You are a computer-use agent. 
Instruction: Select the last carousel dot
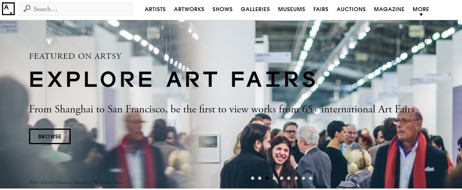click(x=310, y=178)
